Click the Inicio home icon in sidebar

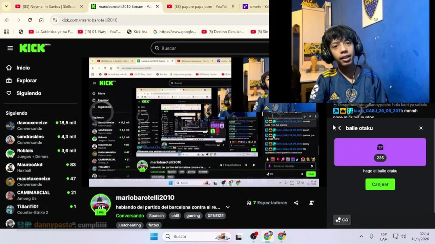pyautogui.click(x=9, y=68)
